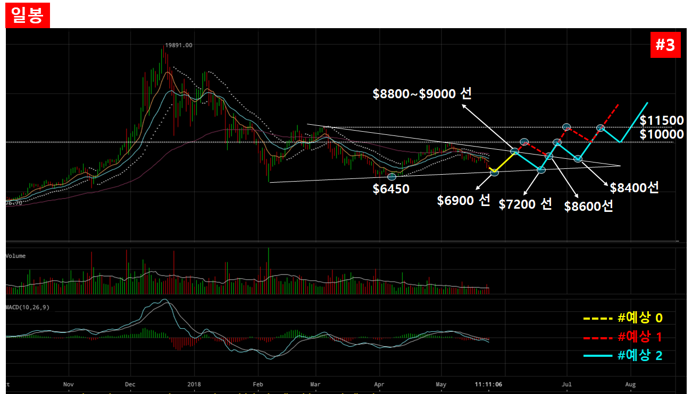Click the $8400선 label
Image resolution: width=692 pixels, height=394 pixels.
pos(635,187)
